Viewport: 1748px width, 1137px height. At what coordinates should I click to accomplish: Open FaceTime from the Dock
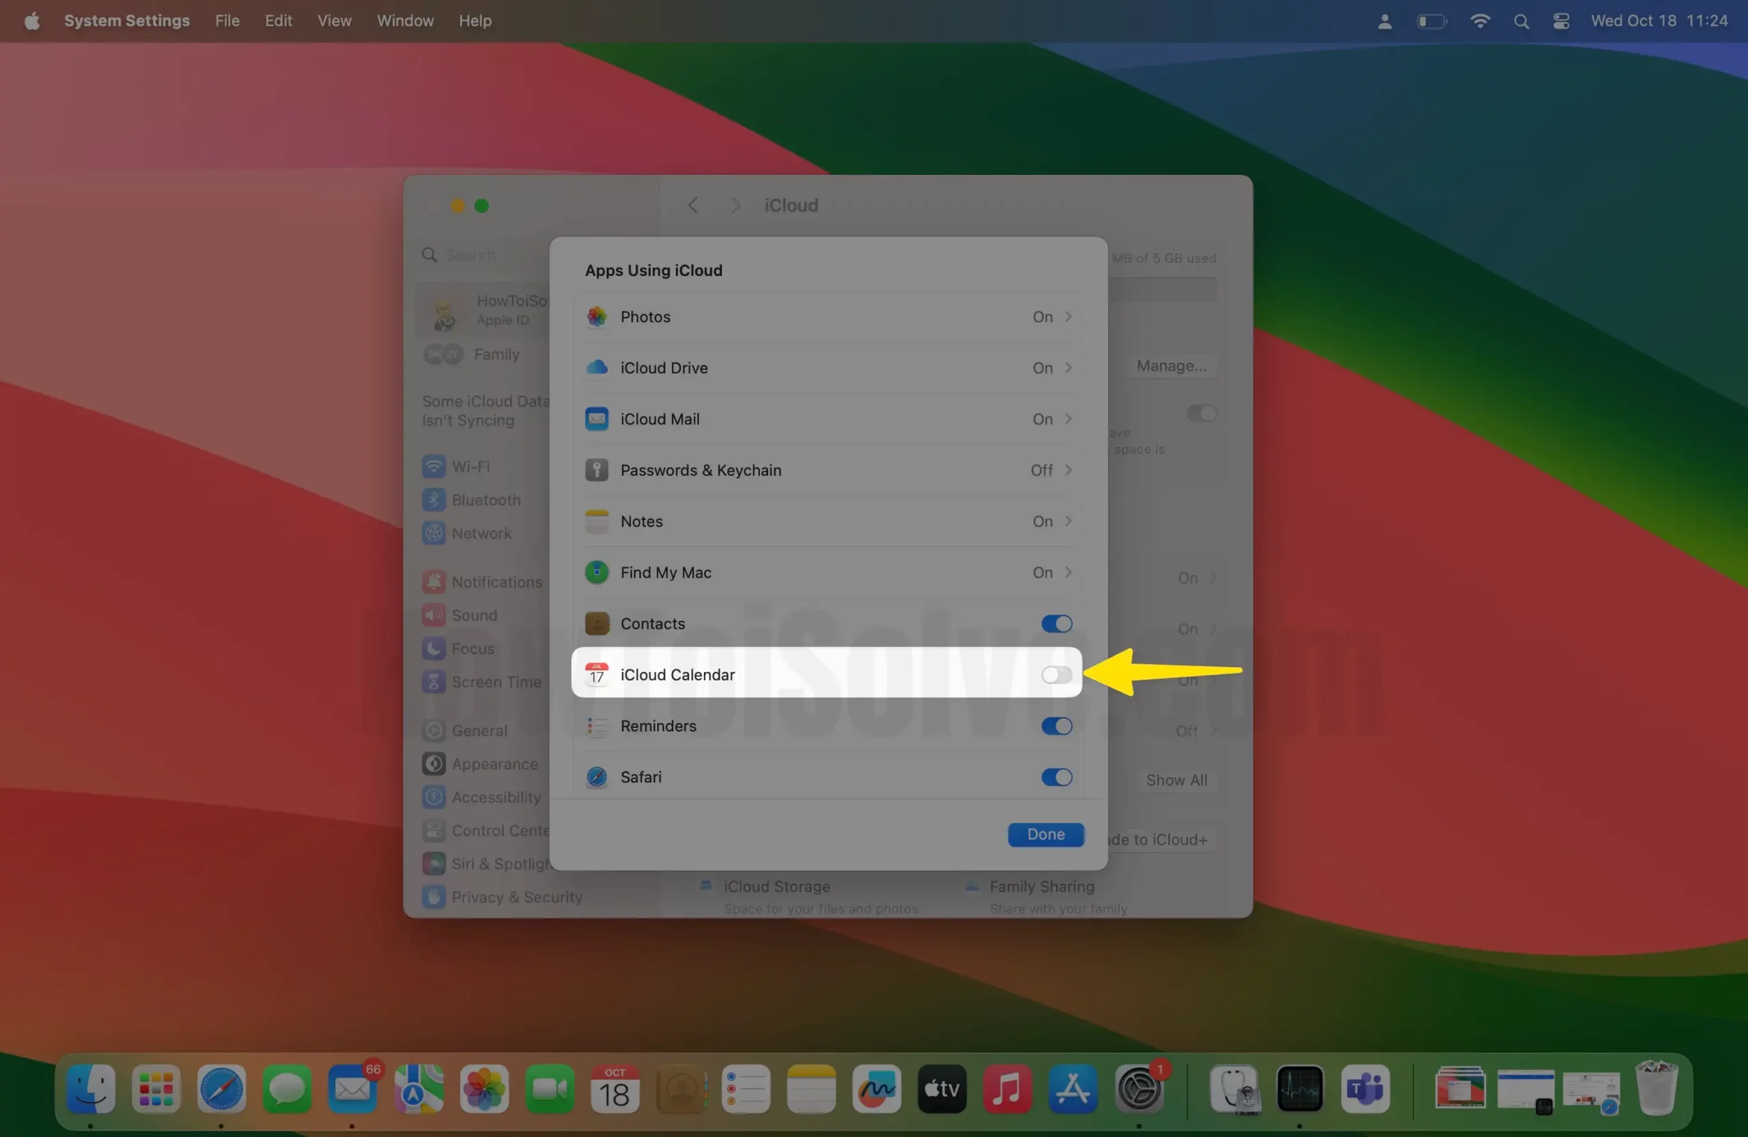point(550,1089)
